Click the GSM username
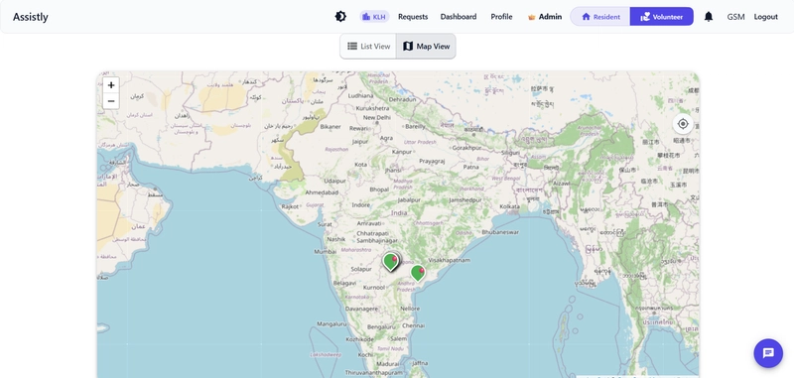This screenshot has height=378, width=794. click(735, 17)
